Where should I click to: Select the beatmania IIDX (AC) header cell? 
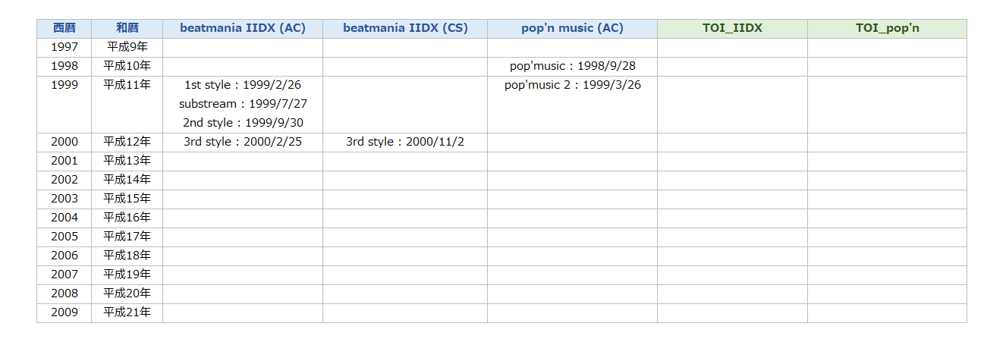click(x=243, y=29)
